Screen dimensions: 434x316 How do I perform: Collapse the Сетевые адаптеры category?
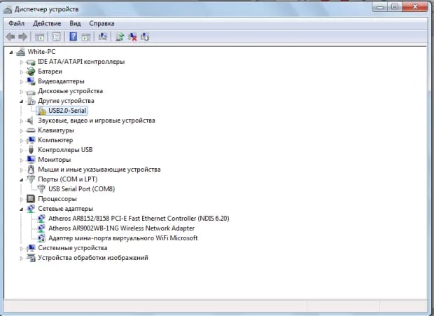point(21,209)
